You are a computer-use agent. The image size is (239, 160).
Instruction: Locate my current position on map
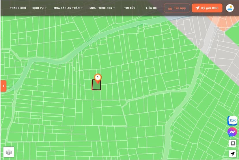point(232,153)
